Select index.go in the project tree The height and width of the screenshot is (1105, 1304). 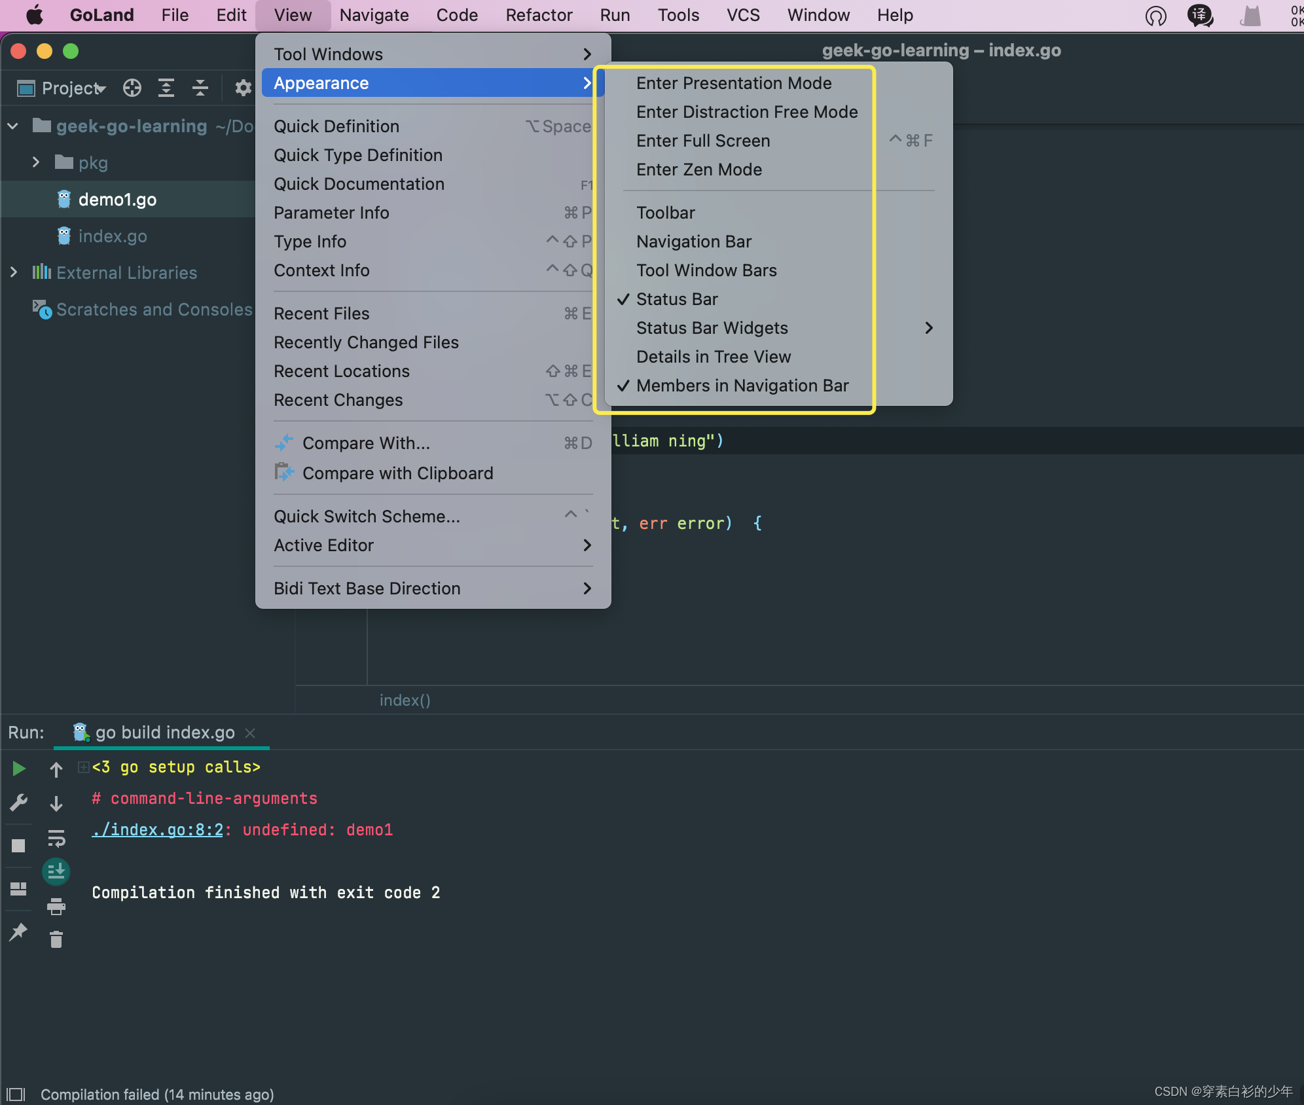click(112, 236)
